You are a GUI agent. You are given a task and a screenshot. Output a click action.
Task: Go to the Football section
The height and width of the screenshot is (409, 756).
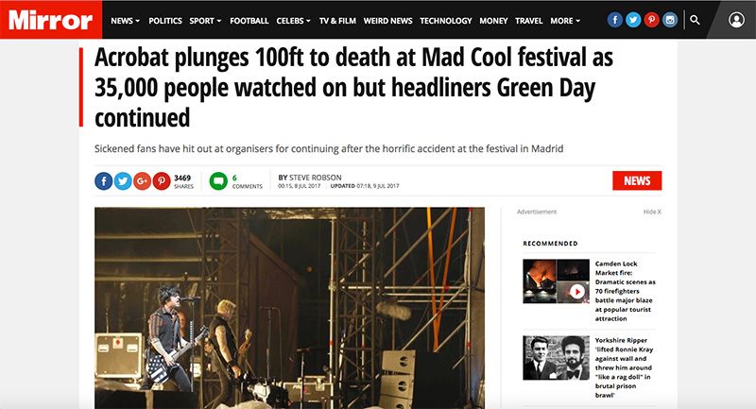pos(249,21)
